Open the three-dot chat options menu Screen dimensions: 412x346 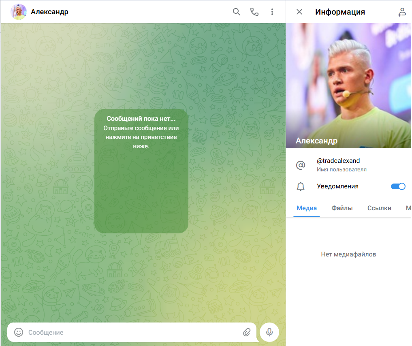pos(272,12)
